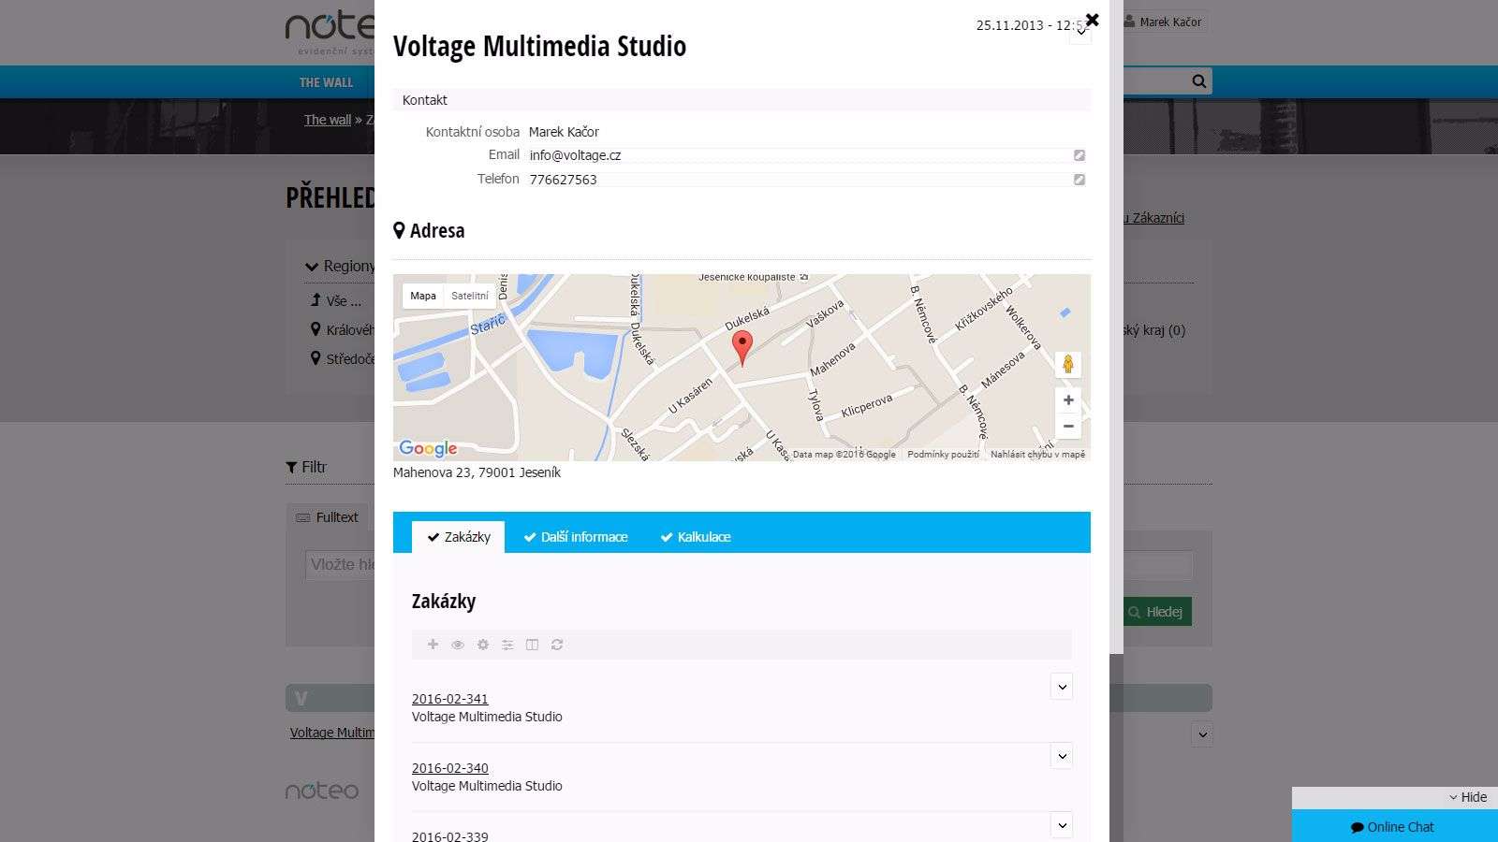1498x842 pixels.
Task: Open Voltage Multimedia Studio customer link in background list
Action: 332,733
